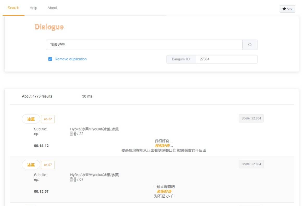Click the 00:14:12 timestamp

point(41,146)
